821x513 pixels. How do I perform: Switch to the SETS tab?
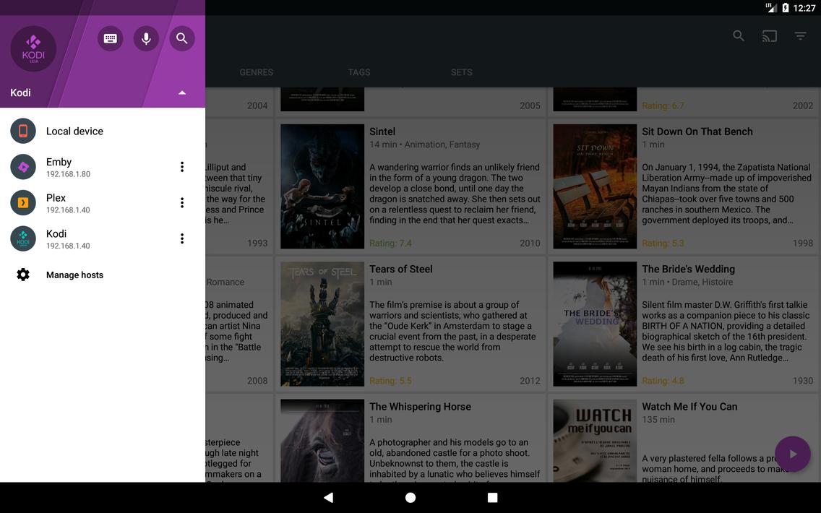pos(461,72)
